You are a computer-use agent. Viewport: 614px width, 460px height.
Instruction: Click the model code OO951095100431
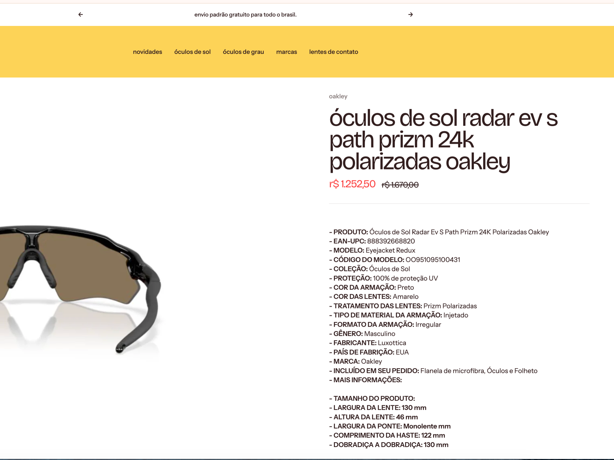coord(433,260)
